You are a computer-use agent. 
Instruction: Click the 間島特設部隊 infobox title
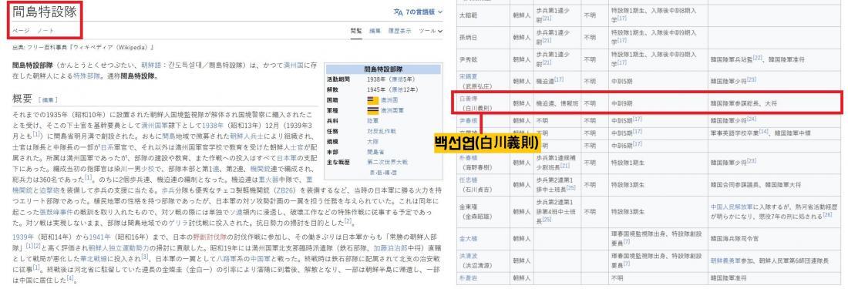point(383,69)
